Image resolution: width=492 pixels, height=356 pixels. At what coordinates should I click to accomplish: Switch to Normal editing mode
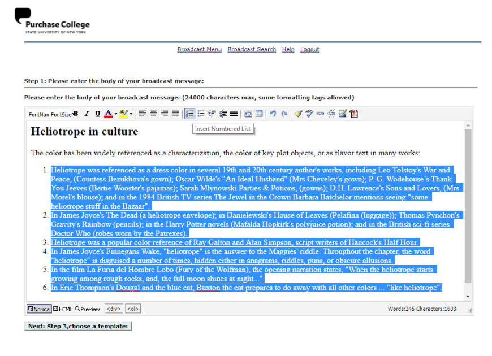[x=39, y=309]
